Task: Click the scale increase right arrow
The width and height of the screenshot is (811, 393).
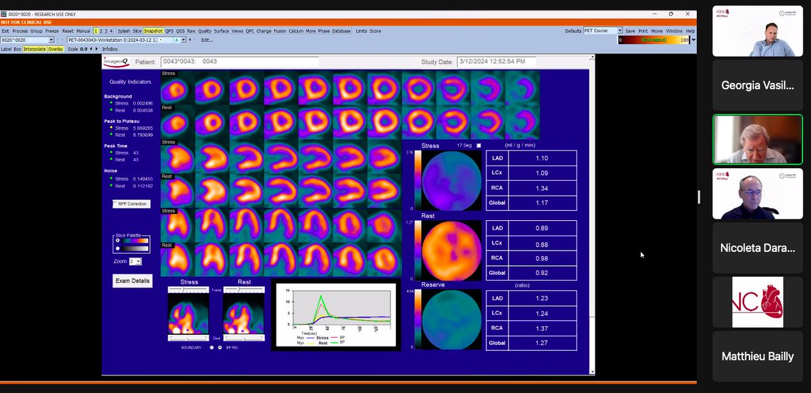Action: pos(97,49)
